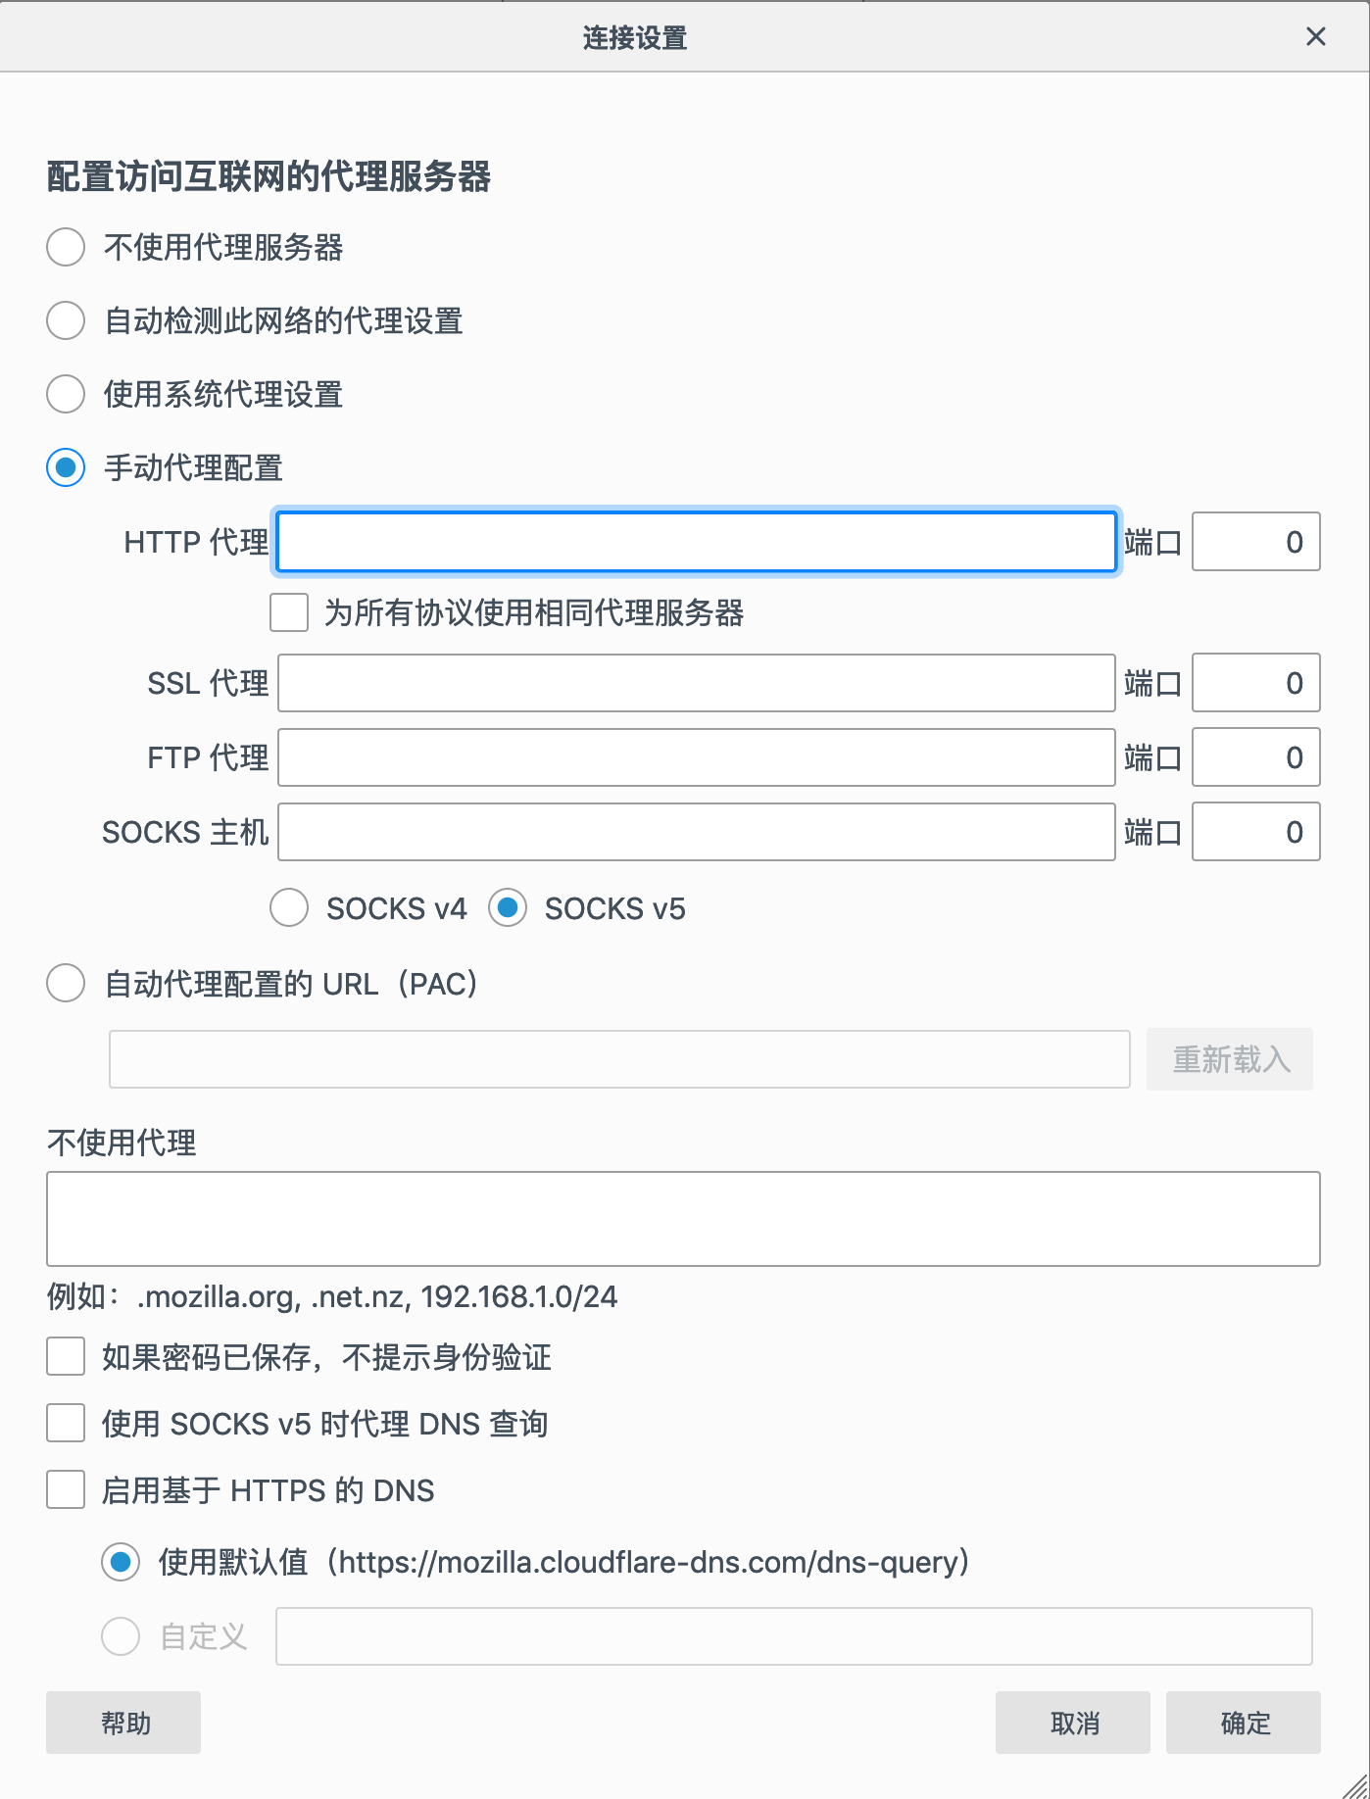Click the SOCKS 主机 address field
The width and height of the screenshot is (1370, 1799).
tap(696, 832)
